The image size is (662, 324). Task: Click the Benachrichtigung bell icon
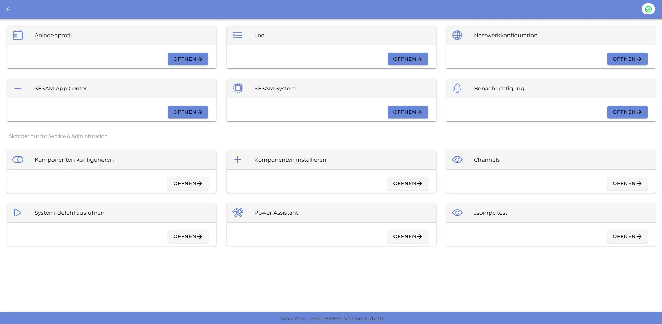[457, 88]
